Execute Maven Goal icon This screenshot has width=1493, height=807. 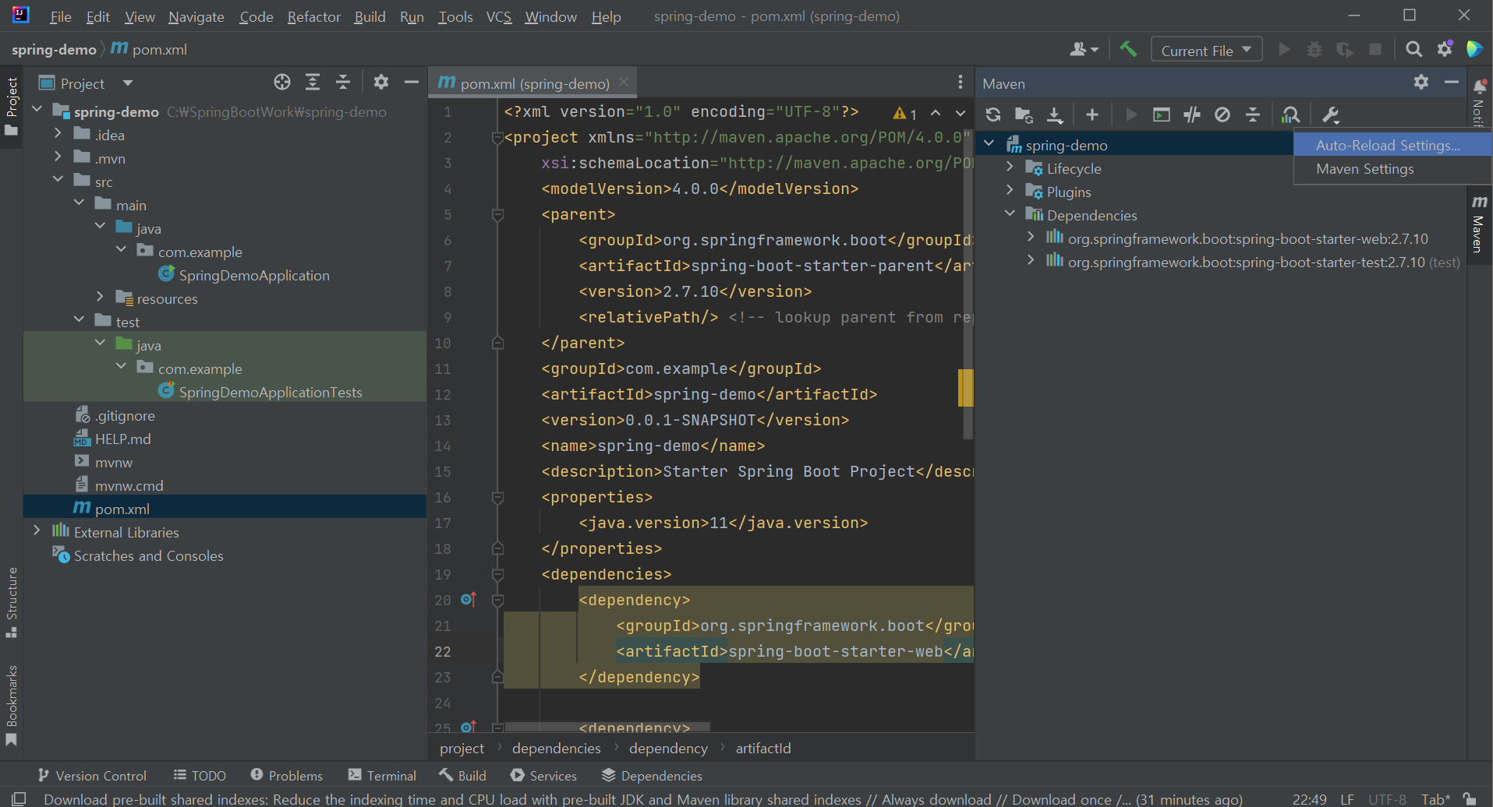click(1162, 115)
